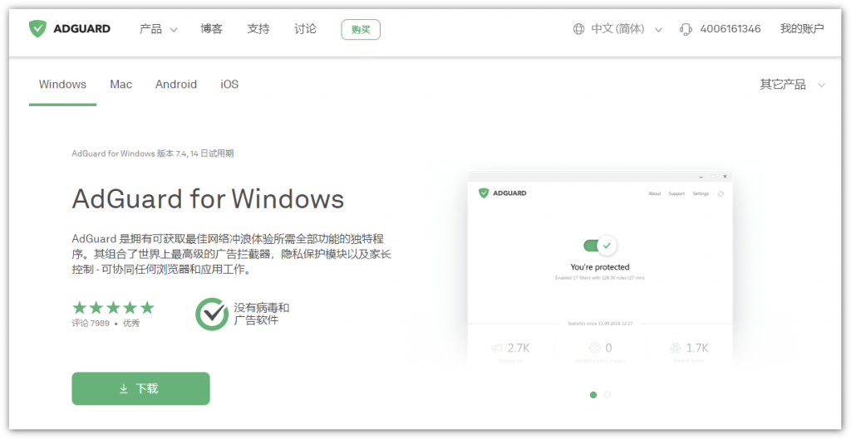Click the 优秀 rating label
Screen dimensions: 851x439
point(130,324)
